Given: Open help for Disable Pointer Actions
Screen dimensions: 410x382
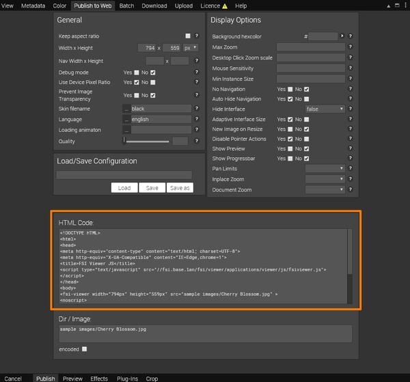Looking at the screenshot, I should tap(351, 139).
